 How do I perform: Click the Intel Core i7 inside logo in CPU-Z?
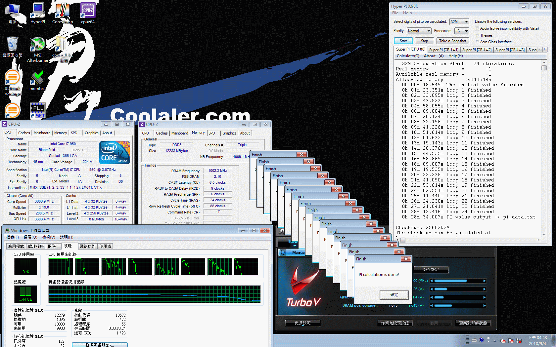click(115, 152)
